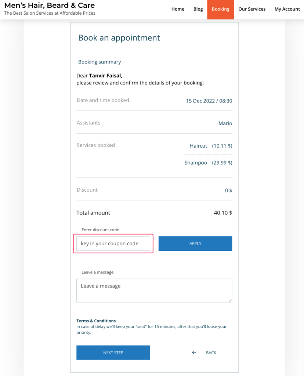Click the Discount amount showing 0 $
Viewport: 304px width, 376px height.
coord(228,190)
